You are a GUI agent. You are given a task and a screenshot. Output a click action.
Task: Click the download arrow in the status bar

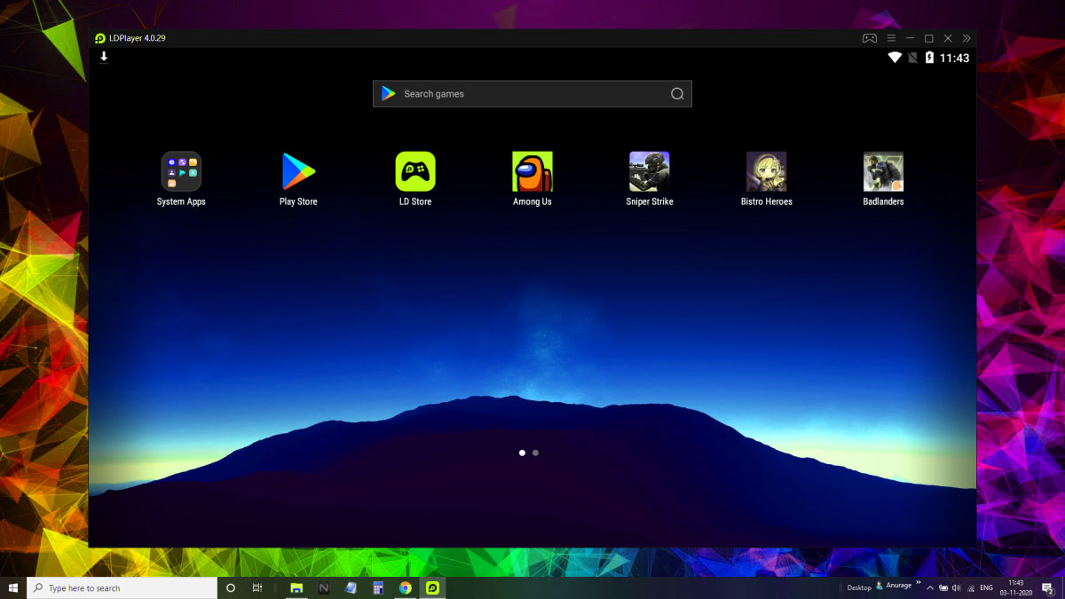click(x=104, y=57)
